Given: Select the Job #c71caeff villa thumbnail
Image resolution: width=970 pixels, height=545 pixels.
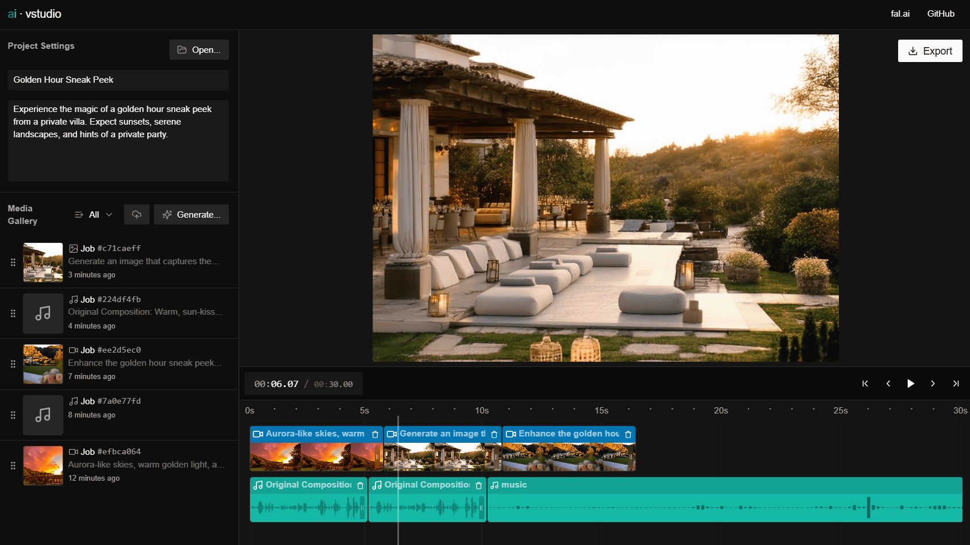Looking at the screenshot, I should pyautogui.click(x=43, y=262).
